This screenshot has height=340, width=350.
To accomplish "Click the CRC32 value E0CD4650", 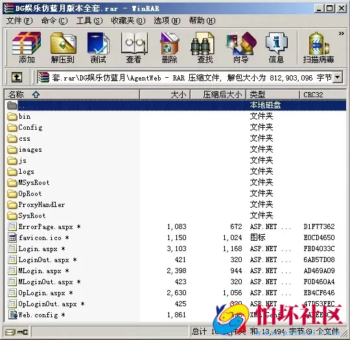I will pyautogui.click(x=319, y=237).
